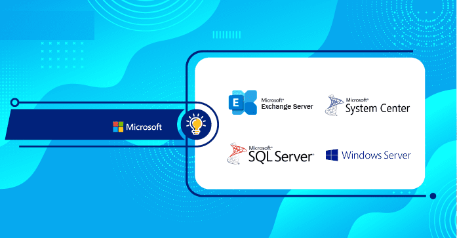Click the System Center logo icon
This screenshot has height=238, width=457.
pyautogui.click(x=334, y=105)
